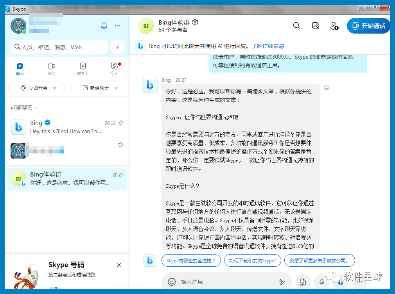
Task: Open the Bing chat conversation
Action: coord(67,127)
